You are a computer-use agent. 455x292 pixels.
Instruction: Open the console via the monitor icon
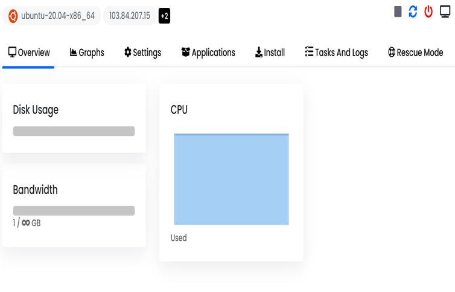click(x=444, y=11)
